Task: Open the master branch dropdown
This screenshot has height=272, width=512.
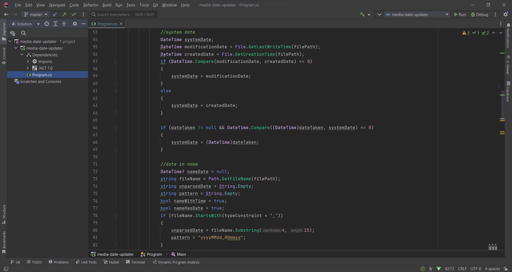Action: tap(36, 14)
